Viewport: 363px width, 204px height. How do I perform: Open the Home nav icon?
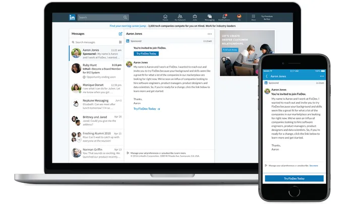(165, 18)
